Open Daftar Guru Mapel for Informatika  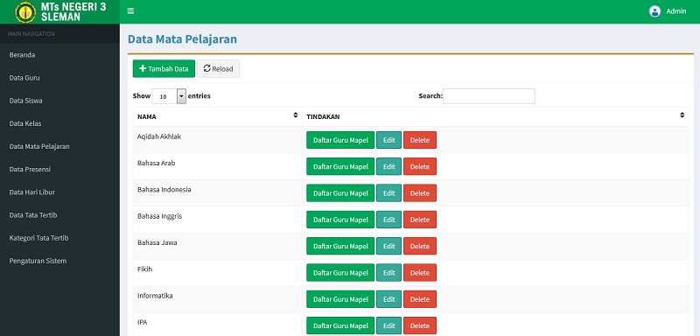click(x=340, y=299)
